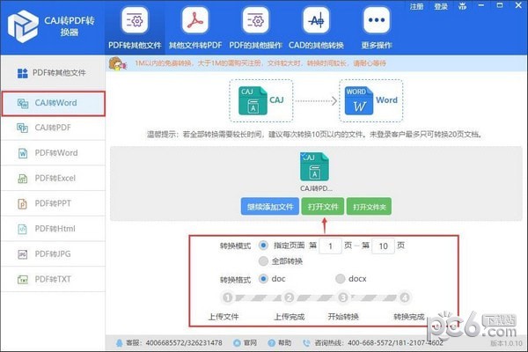The height and width of the screenshot is (352, 528).
Task: Click the 打开文件 button
Action: click(x=323, y=207)
